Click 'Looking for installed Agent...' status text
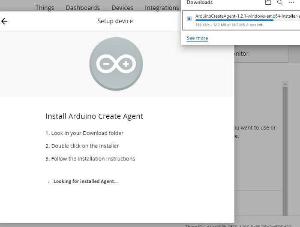 coord(86,182)
